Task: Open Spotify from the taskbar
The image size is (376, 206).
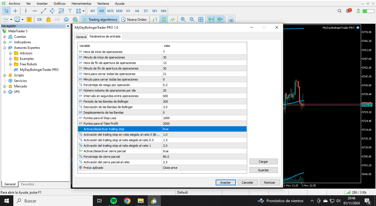Action: click(x=113, y=201)
